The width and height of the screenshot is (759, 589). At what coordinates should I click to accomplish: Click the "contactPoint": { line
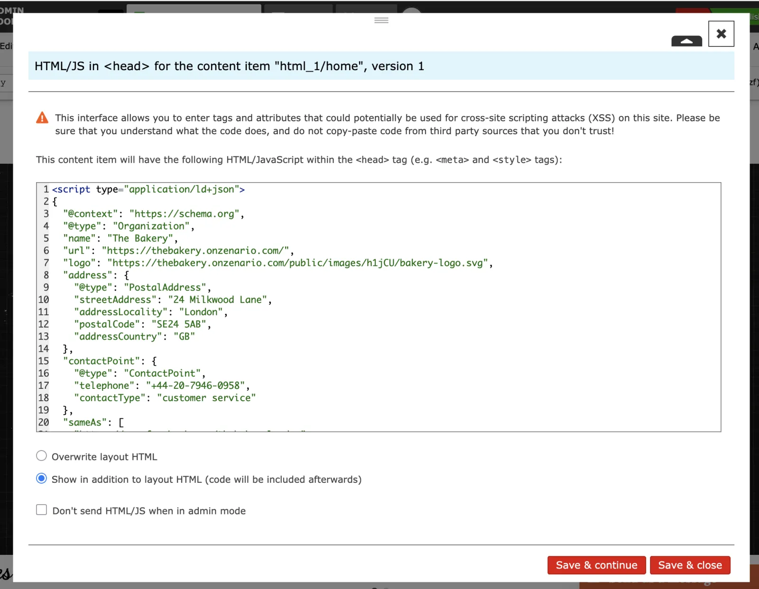[x=110, y=361]
